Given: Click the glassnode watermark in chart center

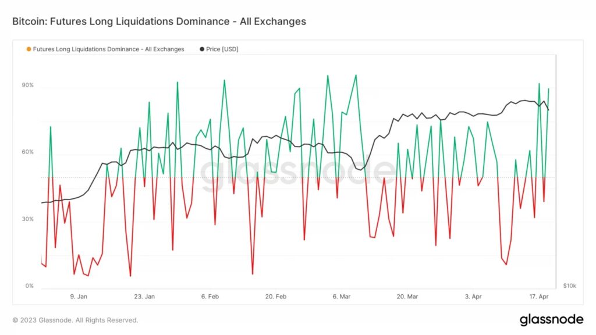Looking at the screenshot, I should [x=298, y=176].
